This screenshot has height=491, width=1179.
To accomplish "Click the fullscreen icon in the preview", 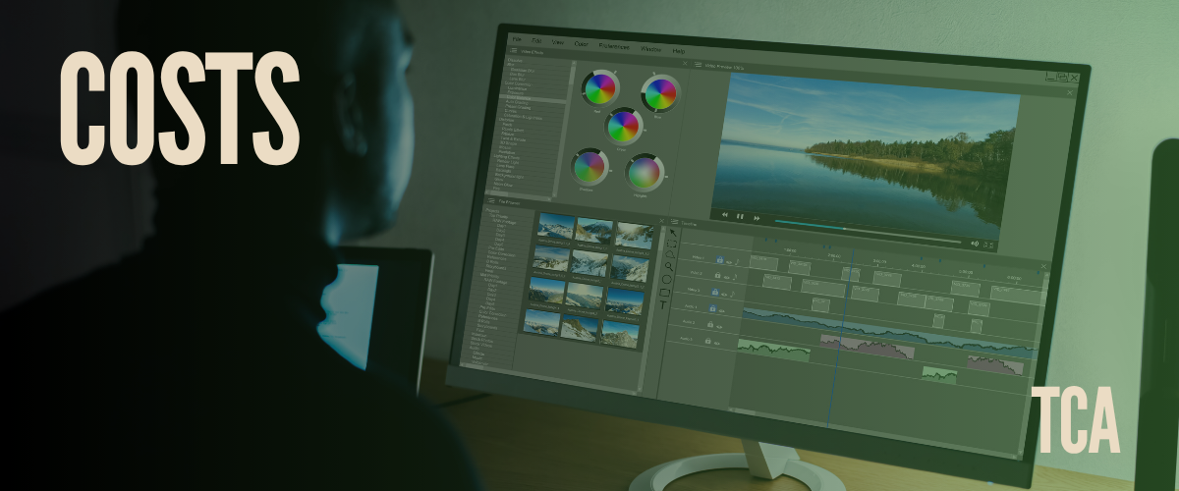I will (x=988, y=245).
